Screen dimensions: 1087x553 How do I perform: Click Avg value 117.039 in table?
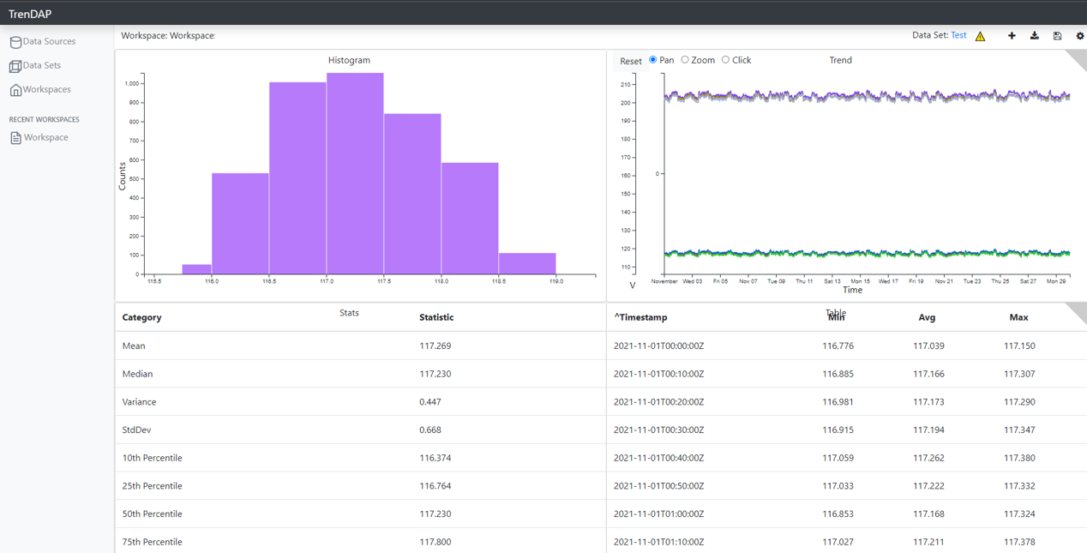tap(928, 346)
